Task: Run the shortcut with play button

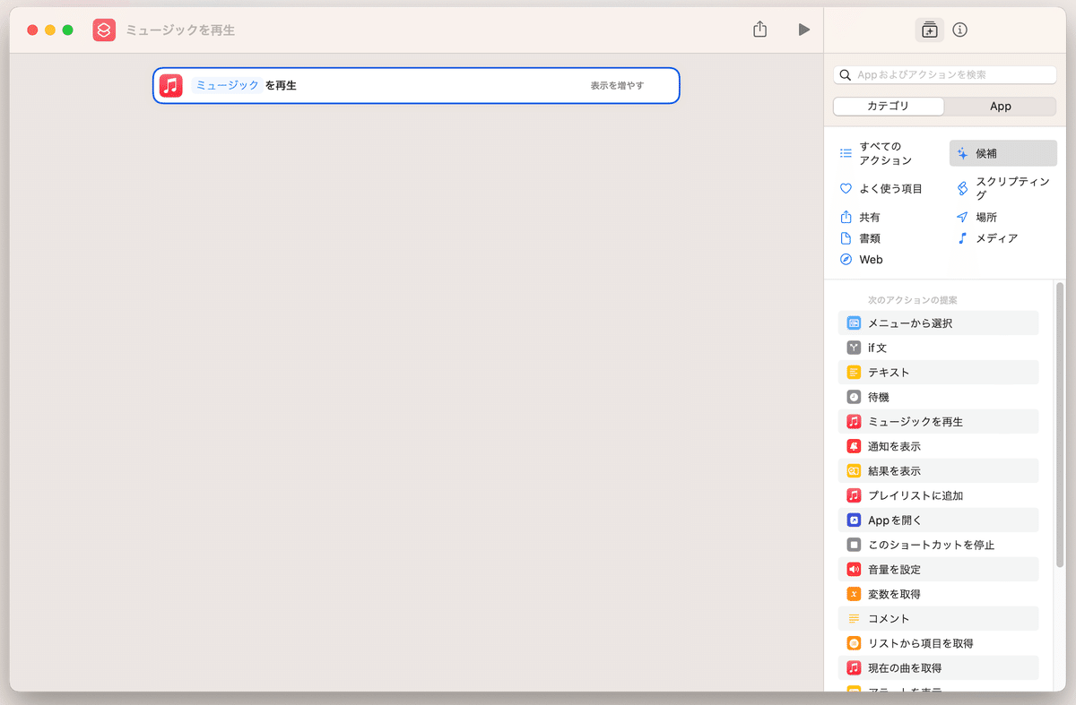Action: point(803,30)
